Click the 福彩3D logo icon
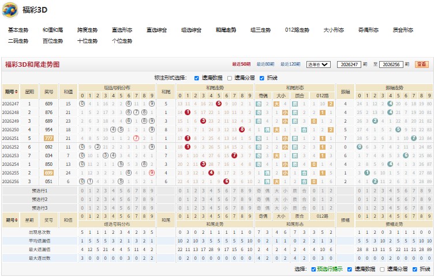The width and height of the screenshot is (434, 277). pos(10,10)
